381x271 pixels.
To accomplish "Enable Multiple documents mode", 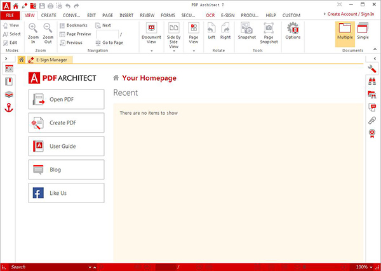I will click(x=345, y=32).
